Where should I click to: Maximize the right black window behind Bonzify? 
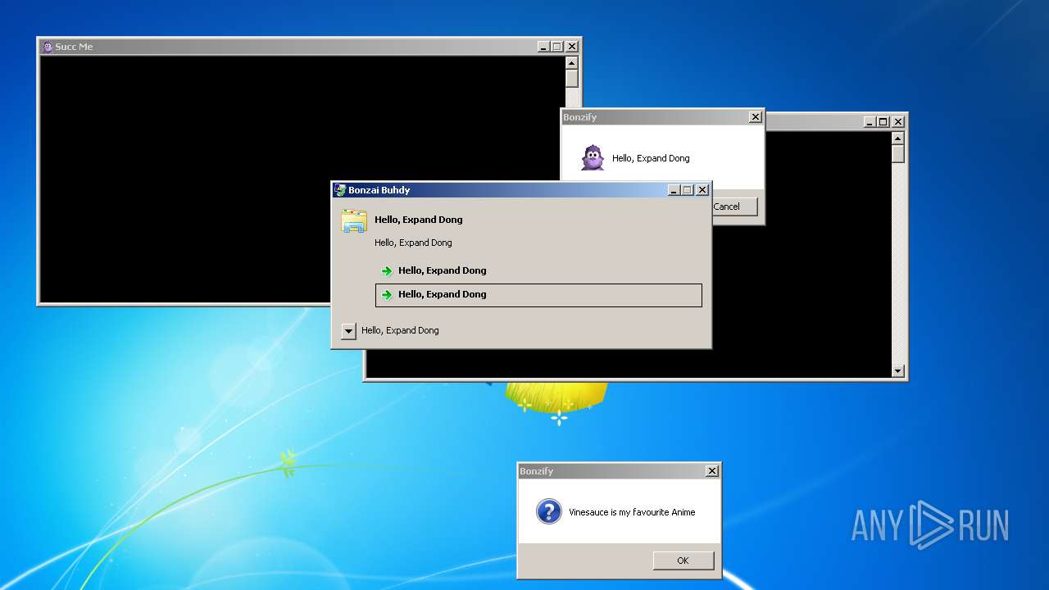(883, 122)
